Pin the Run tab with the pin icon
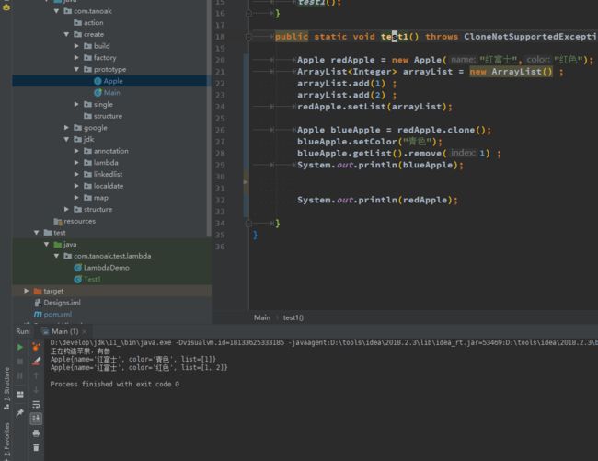The height and width of the screenshot is (461, 598). [x=20, y=412]
